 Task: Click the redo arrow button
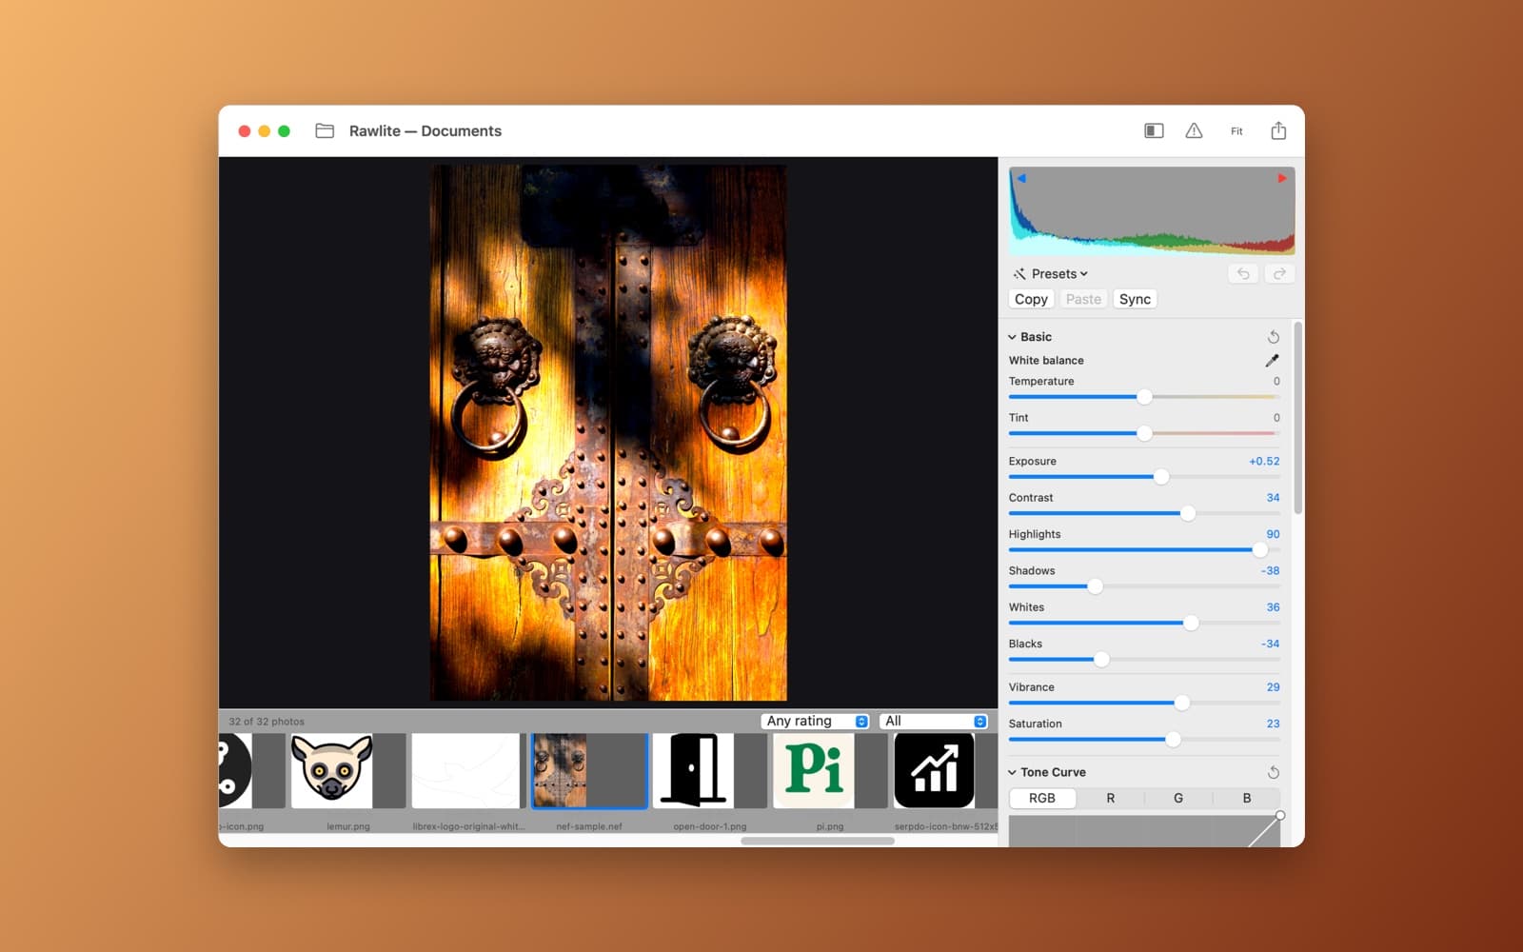(x=1280, y=273)
